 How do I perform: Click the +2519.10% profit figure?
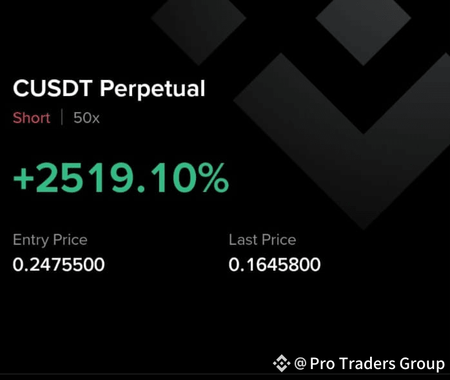tap(121, 178)
